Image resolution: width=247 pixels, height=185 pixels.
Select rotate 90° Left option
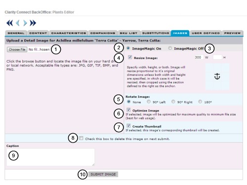(x=149, y=102)
